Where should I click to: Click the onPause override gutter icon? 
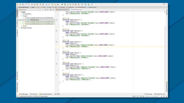pyautogui.click(x=56, y=42)
